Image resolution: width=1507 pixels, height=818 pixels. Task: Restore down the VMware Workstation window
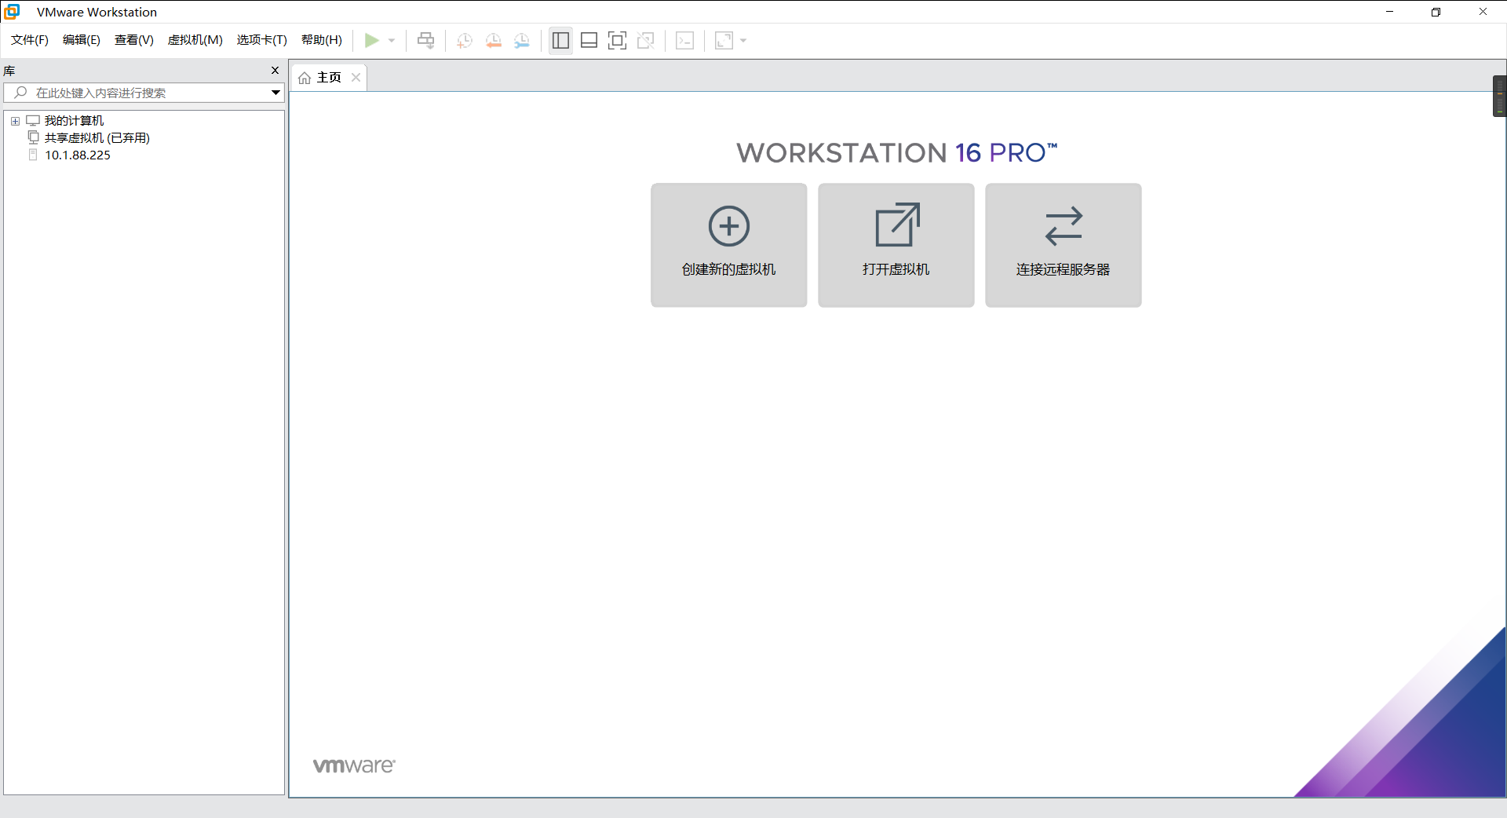pyautogui.click(x=1436, y=12)
